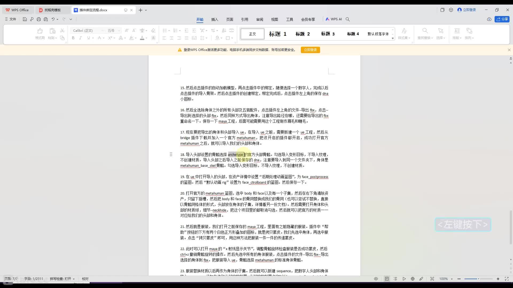Click the Cut scissors icon
This screenshot has width=513, height=288.
[62, 31]
